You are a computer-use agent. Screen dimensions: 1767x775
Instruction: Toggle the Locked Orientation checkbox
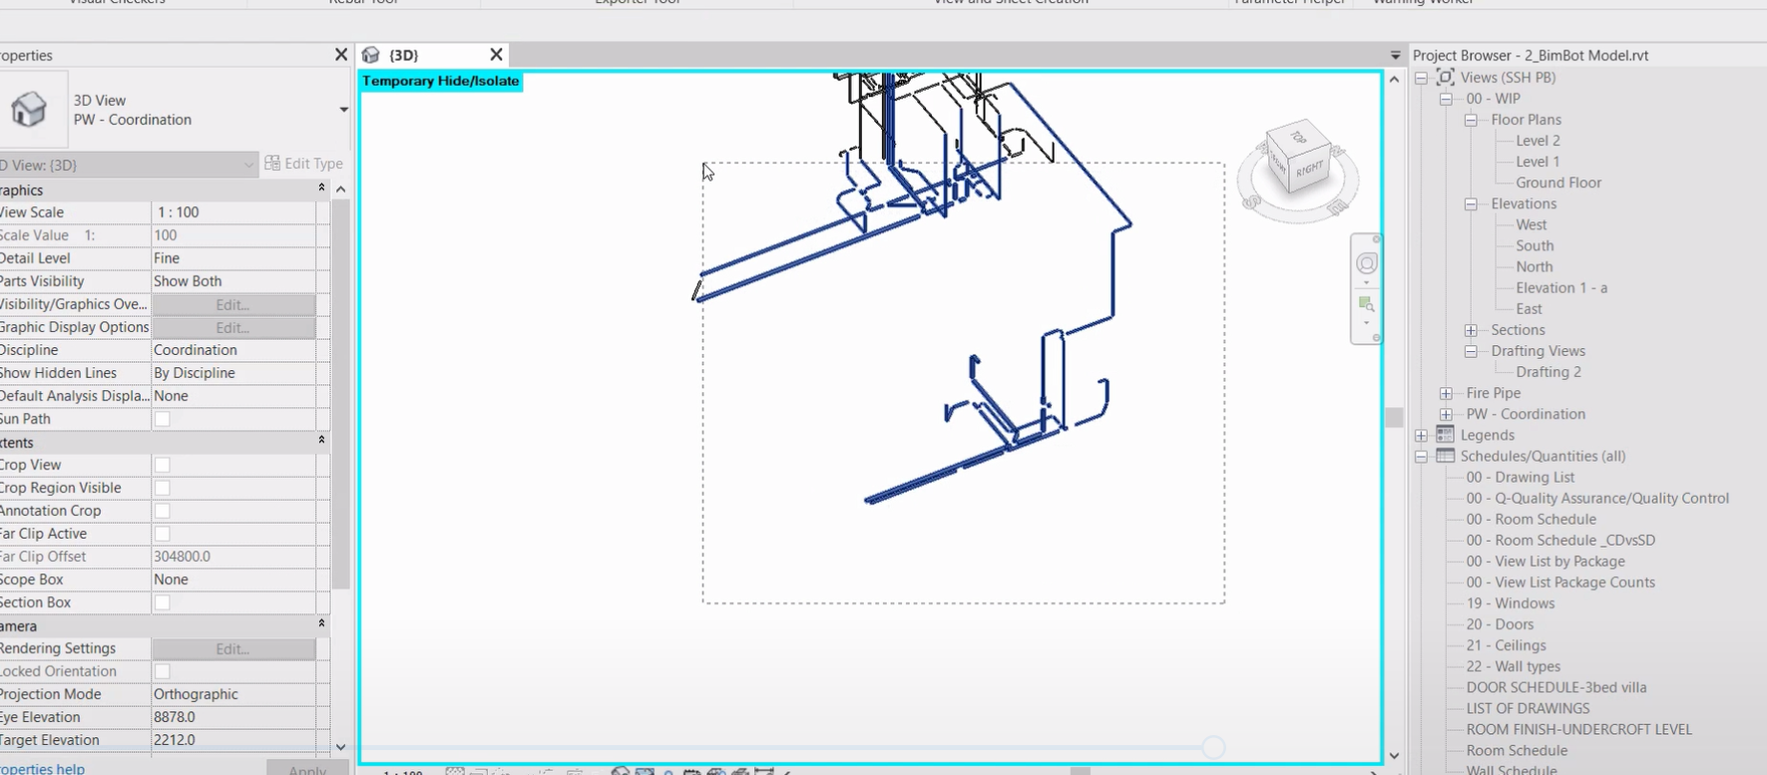click(x=162, y=671)
